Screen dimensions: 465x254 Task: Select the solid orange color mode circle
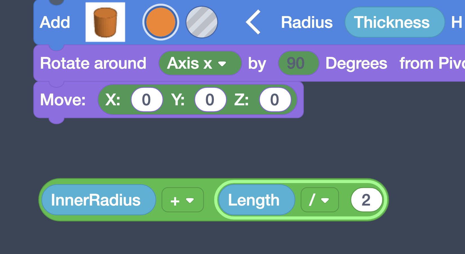[161, 22]
